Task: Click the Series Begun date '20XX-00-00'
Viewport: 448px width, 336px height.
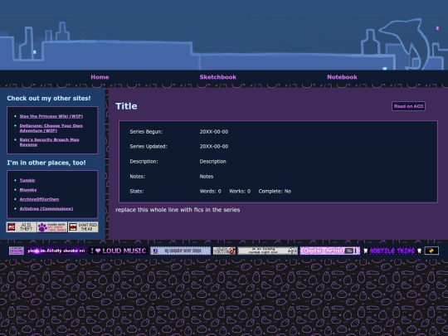Action: tap(214, 132)
